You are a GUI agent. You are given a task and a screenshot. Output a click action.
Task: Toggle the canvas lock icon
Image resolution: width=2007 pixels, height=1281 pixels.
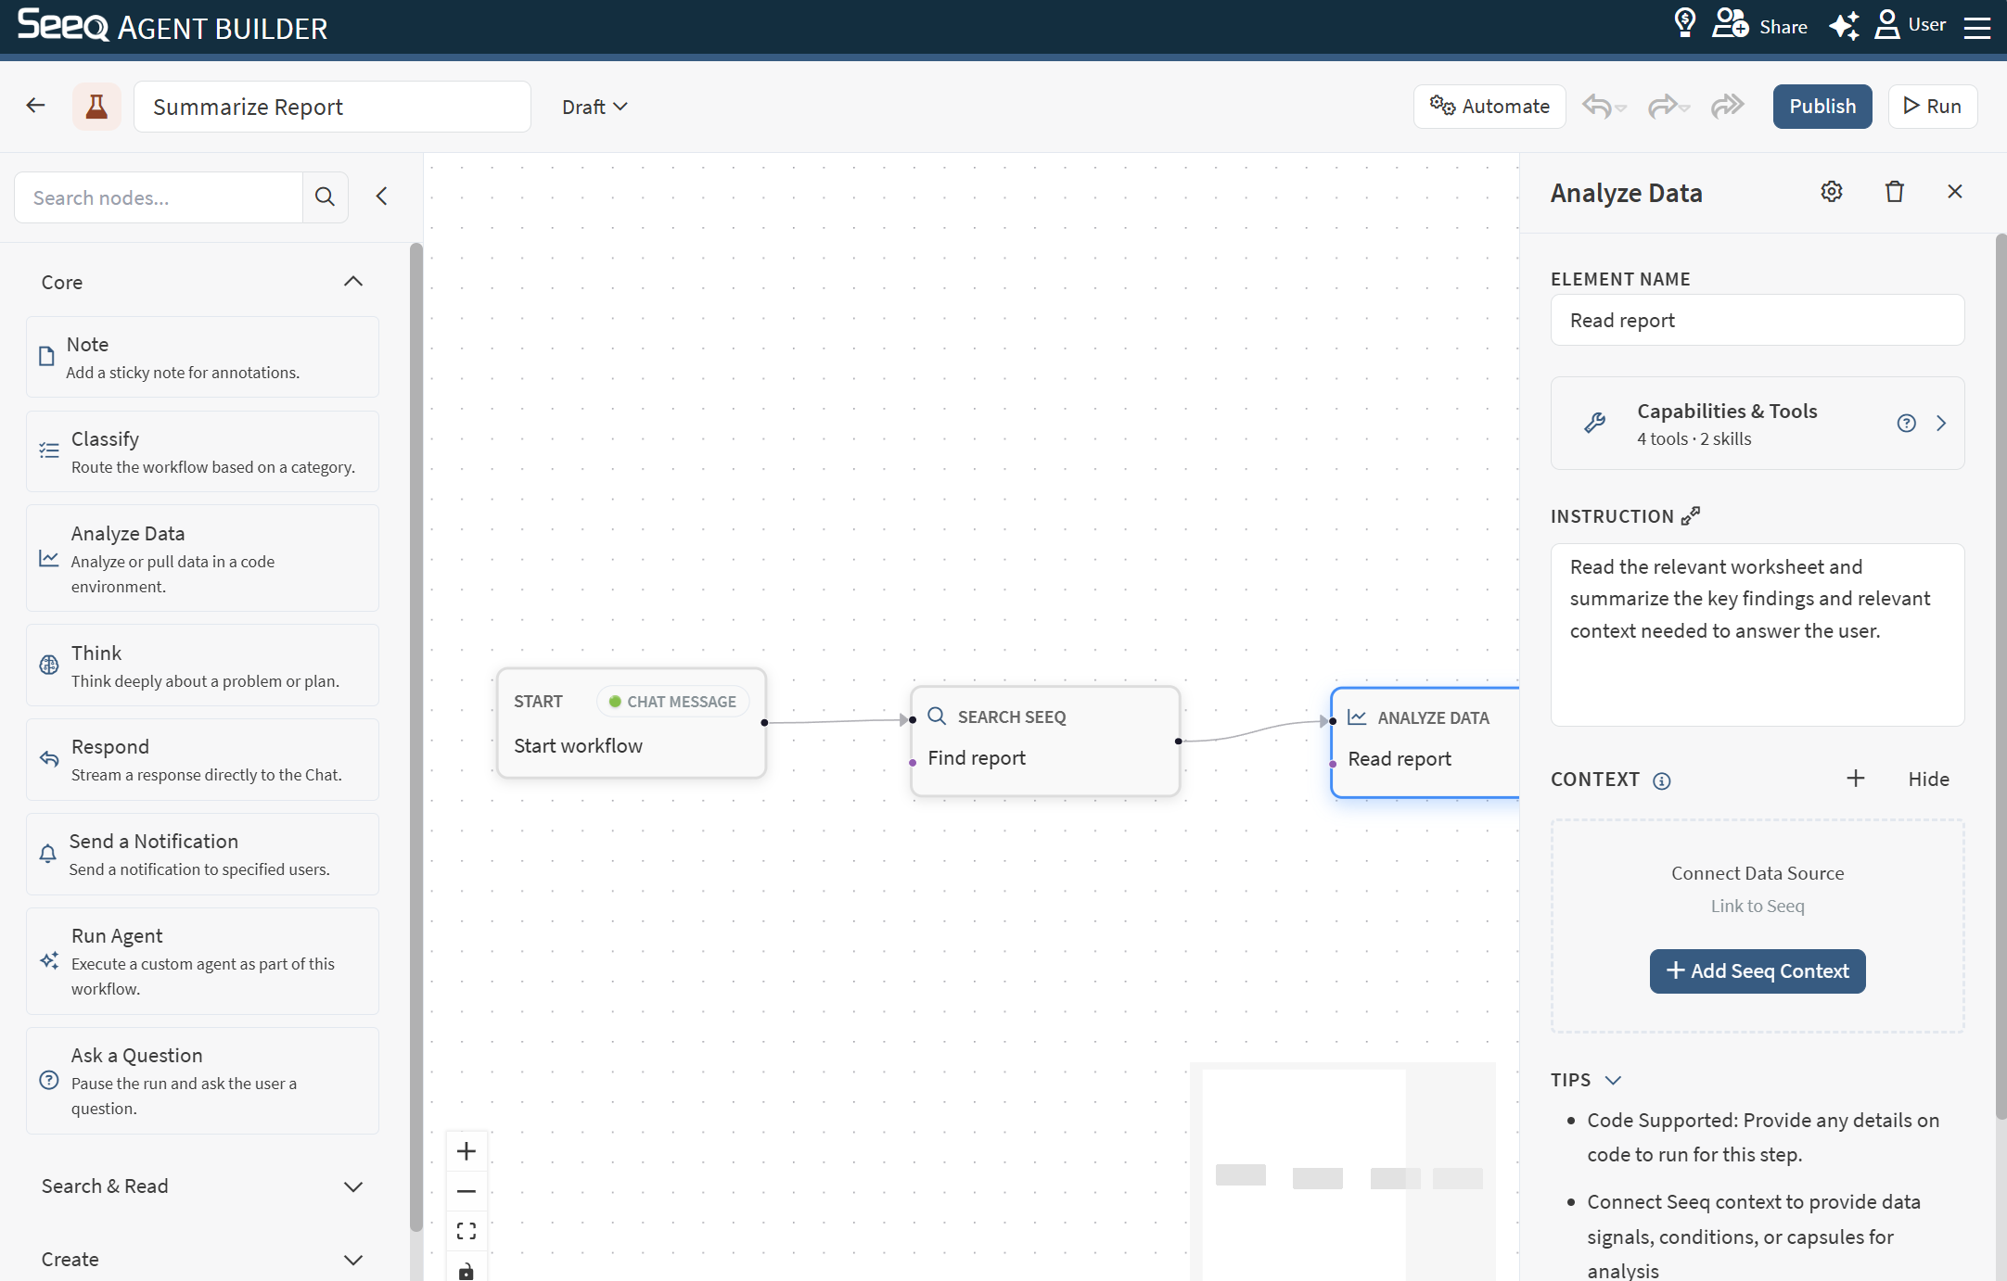coord(467,1270)
